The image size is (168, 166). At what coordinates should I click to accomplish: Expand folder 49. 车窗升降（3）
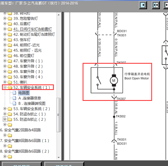pos(5,71)
